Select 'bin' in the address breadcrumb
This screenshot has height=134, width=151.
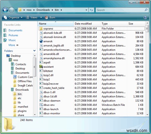click(x=57, y=10)
